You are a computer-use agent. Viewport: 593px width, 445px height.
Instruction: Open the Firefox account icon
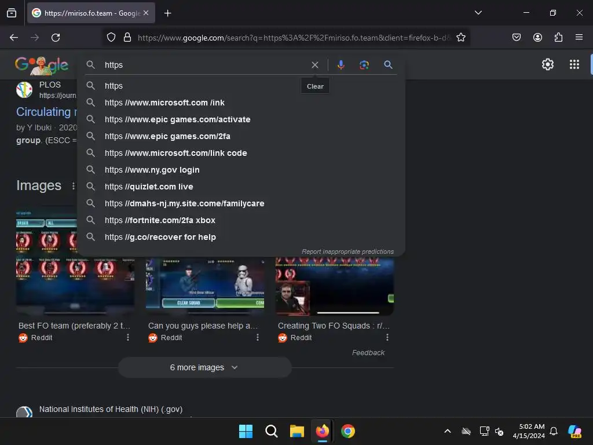pyautogui.click(x=537, y=37)
